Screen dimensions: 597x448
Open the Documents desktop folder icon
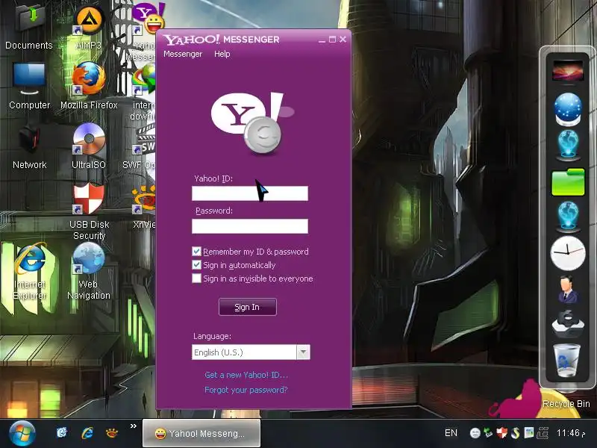pyautogui.click(x=31, y=17)
